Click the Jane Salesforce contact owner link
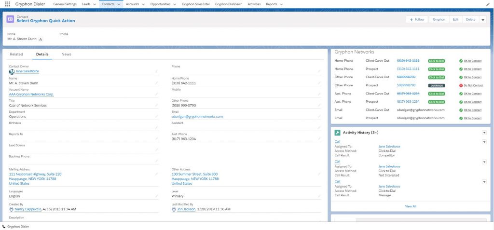 27,71
